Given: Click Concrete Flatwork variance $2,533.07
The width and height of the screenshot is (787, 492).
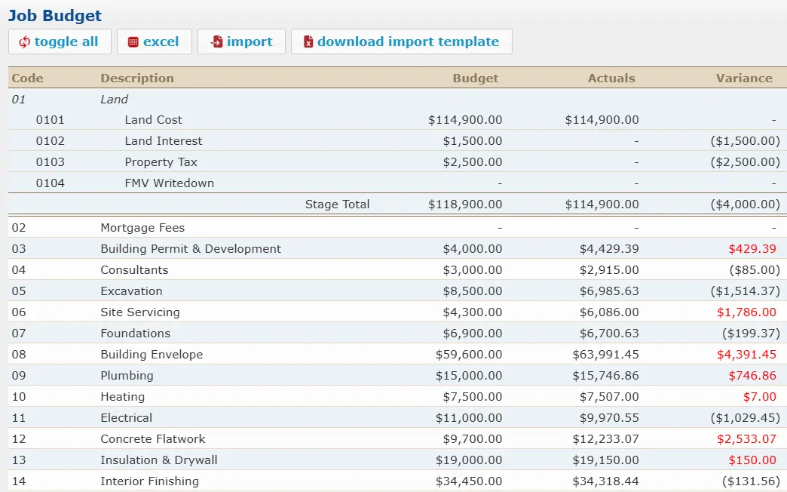Looking at the screenshot, I should (746, 438).
